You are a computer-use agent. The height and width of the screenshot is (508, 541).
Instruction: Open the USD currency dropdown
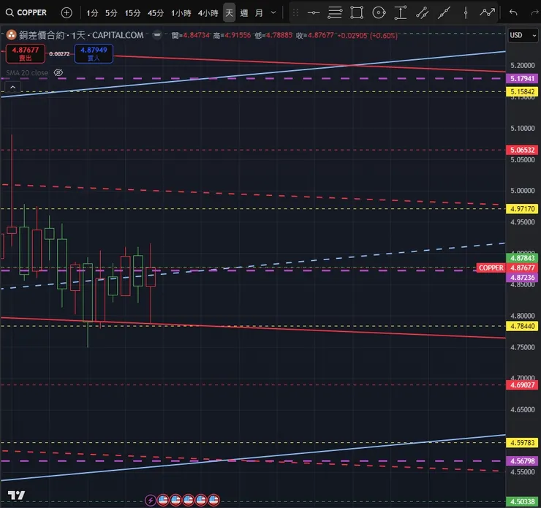(523, 35)
